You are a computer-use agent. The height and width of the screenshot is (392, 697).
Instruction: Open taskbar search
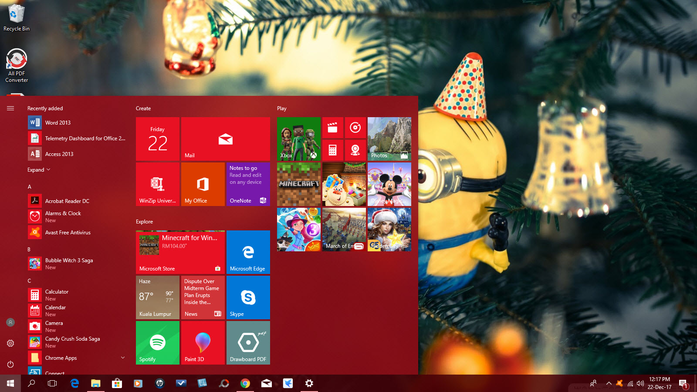(31, 383)
